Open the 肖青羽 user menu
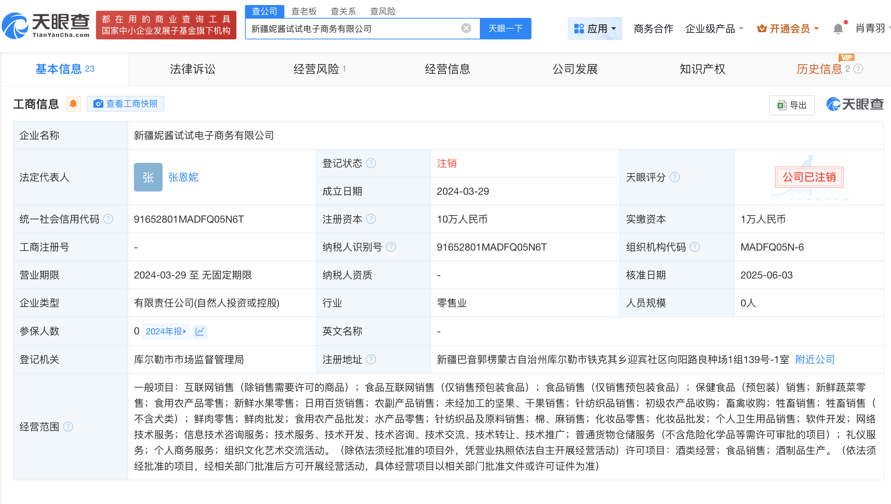The width and height of the screenshot is (891, 504). tap(873, 28)
